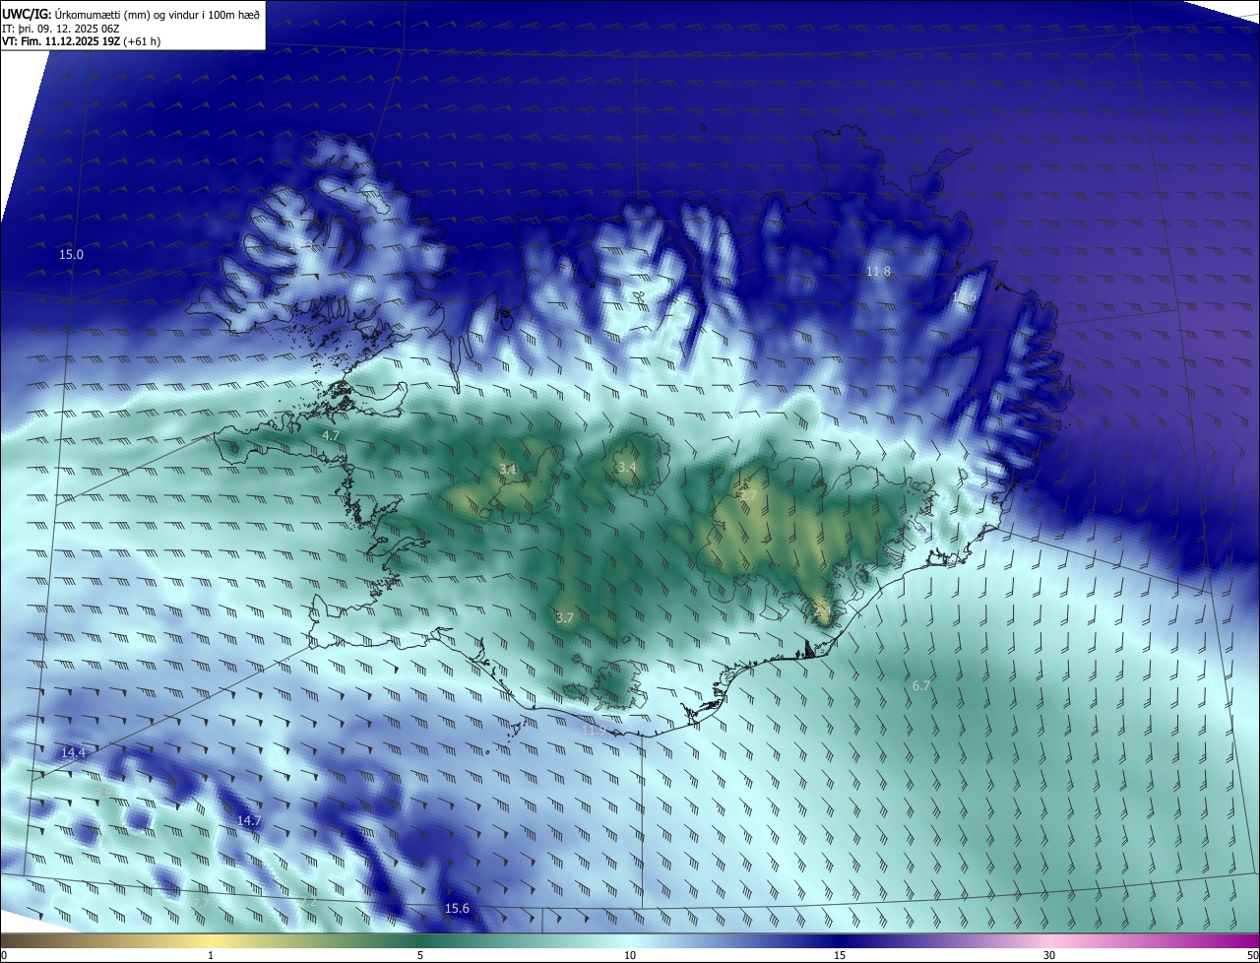Screen dimensions: 1260x963
Task: Select the 2.4 value label
Action: (x=823, y=611)
